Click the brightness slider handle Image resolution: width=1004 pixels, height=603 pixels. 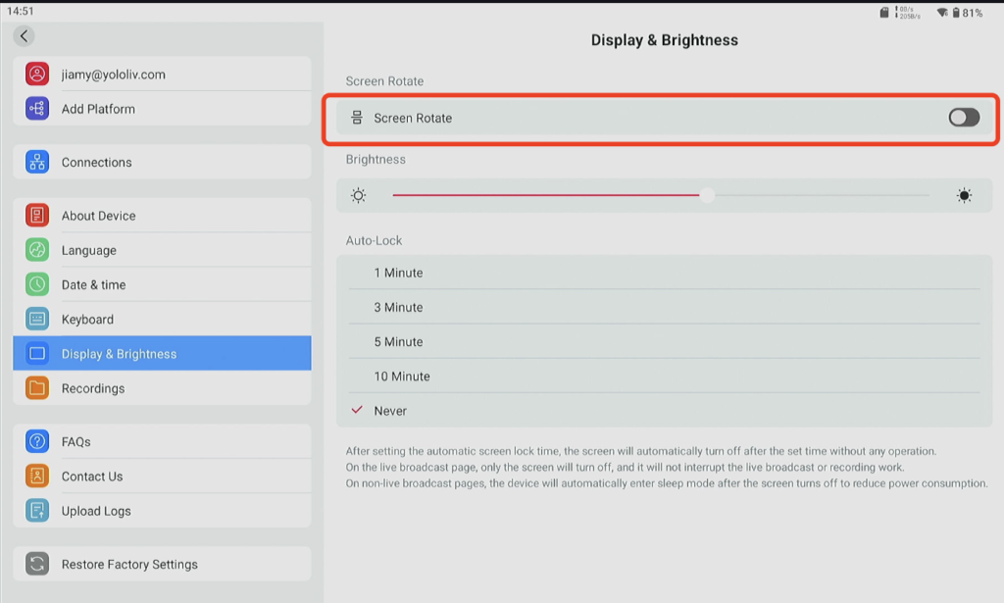click(707, 195)
